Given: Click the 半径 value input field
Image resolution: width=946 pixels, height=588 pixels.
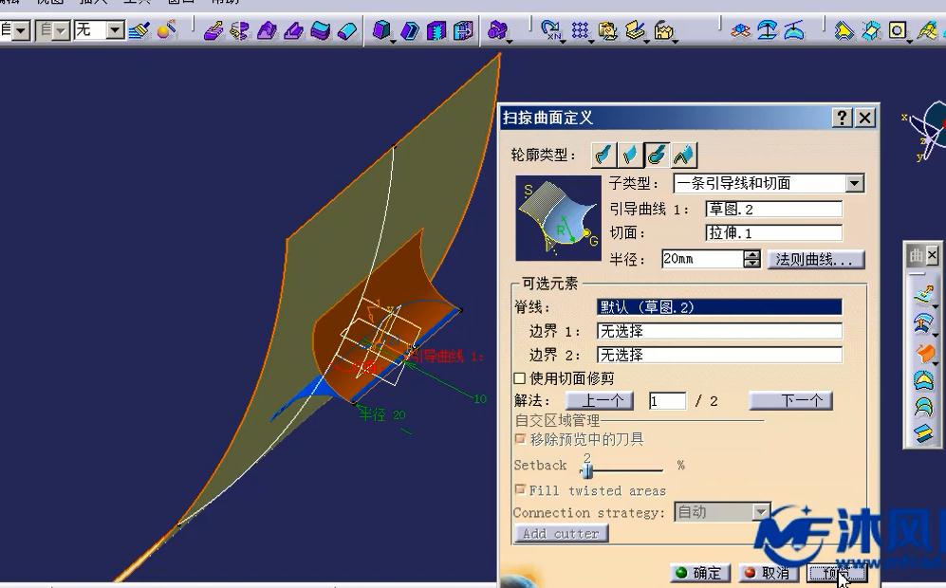Looking at the screenshot, I should 702,257.
